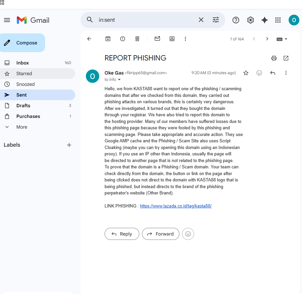
Task: Mark the email as unread
Action: (x=157, y=39)
